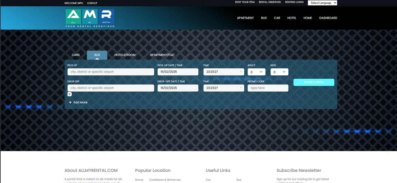This screenshot has height=183, width=397.
Task: Remove drop-off row with the x icon
Action: click(x=69, y=94)
